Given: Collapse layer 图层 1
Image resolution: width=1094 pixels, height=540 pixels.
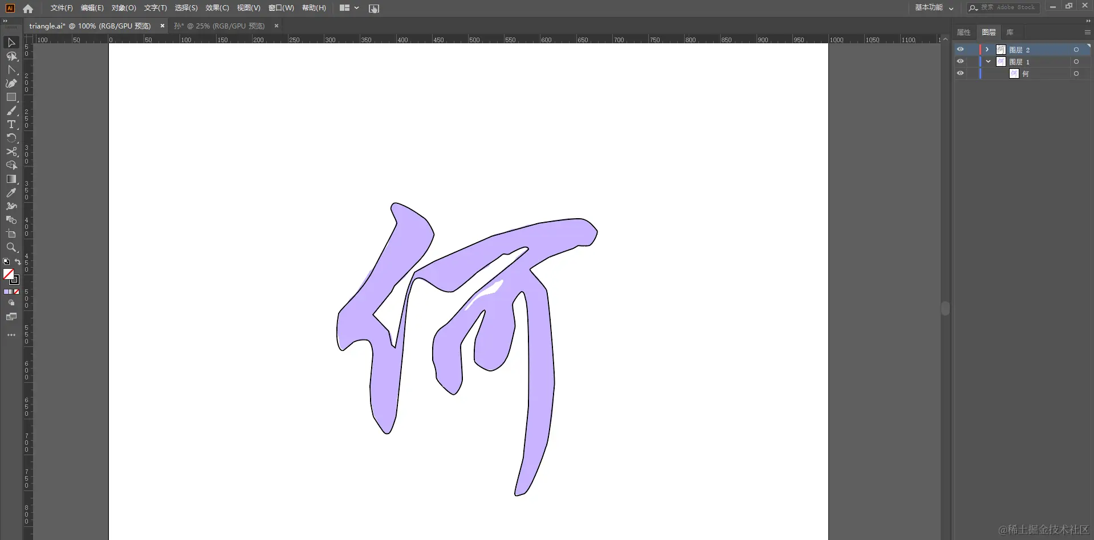Looking at the screenshot, I should coord(989,61).
